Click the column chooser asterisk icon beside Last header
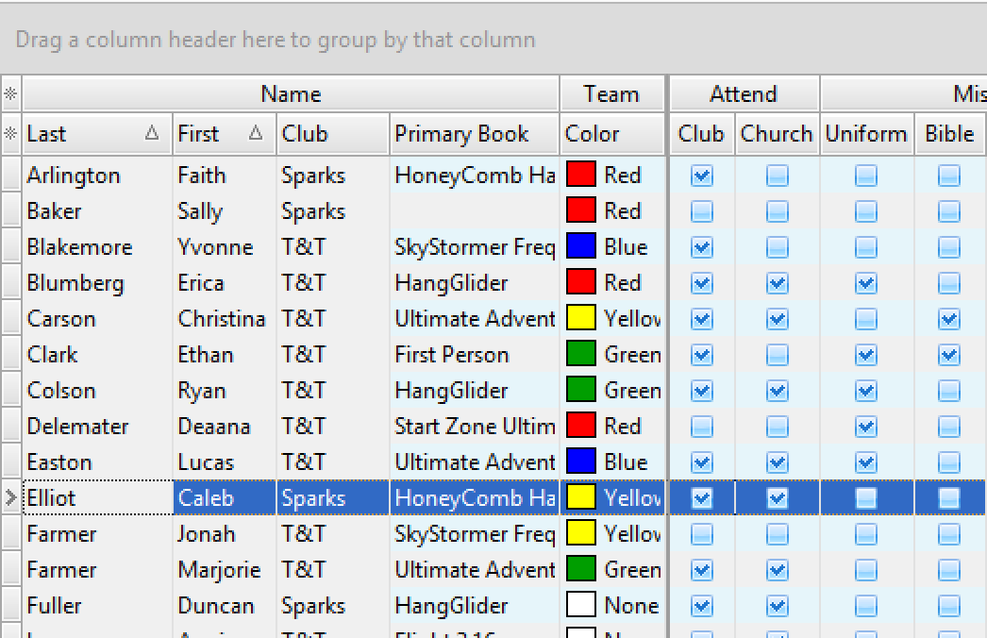Image resolution: width=987 pixels, height=638 pixels. (10, 134)
